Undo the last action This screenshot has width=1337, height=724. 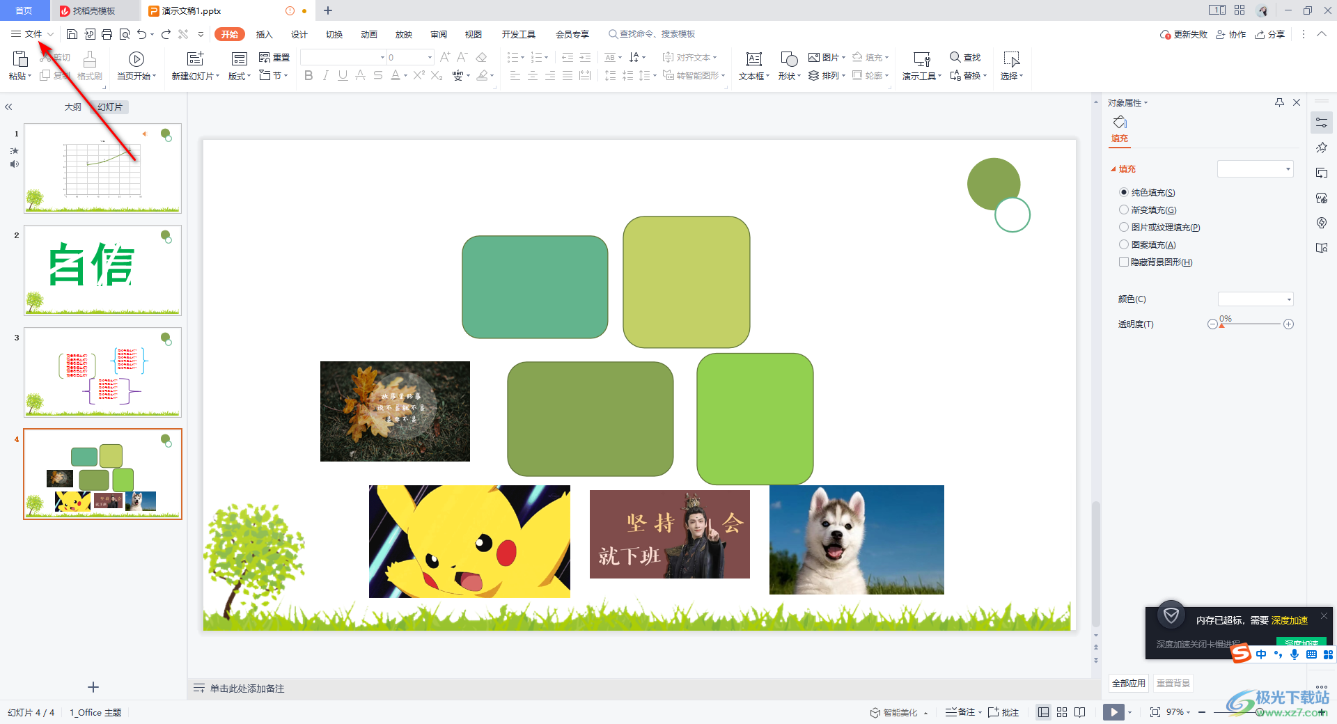(142, 34)
